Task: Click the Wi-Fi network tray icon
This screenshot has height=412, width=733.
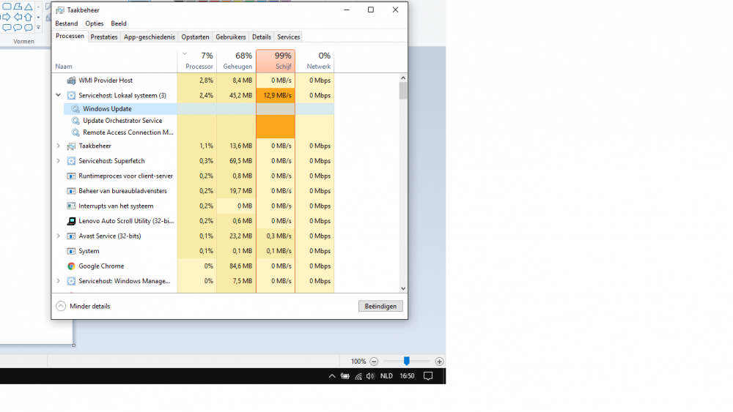Action: [358, 376]
